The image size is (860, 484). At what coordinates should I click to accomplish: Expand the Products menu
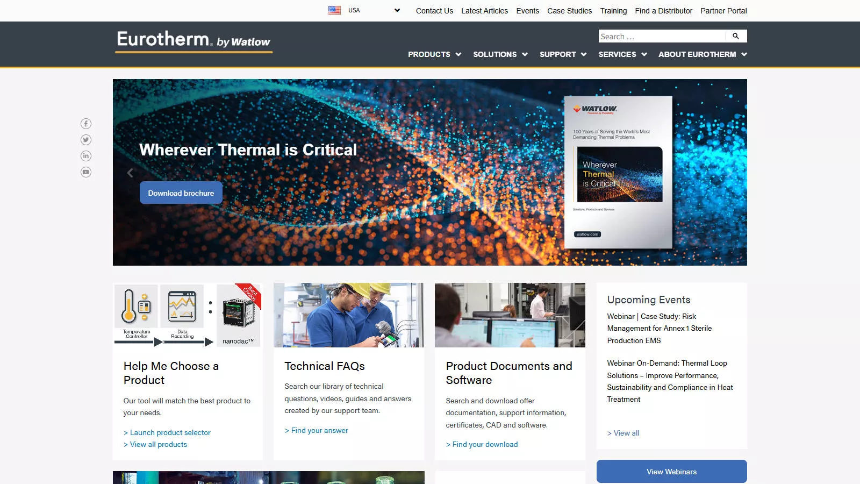tap(434, 54)
